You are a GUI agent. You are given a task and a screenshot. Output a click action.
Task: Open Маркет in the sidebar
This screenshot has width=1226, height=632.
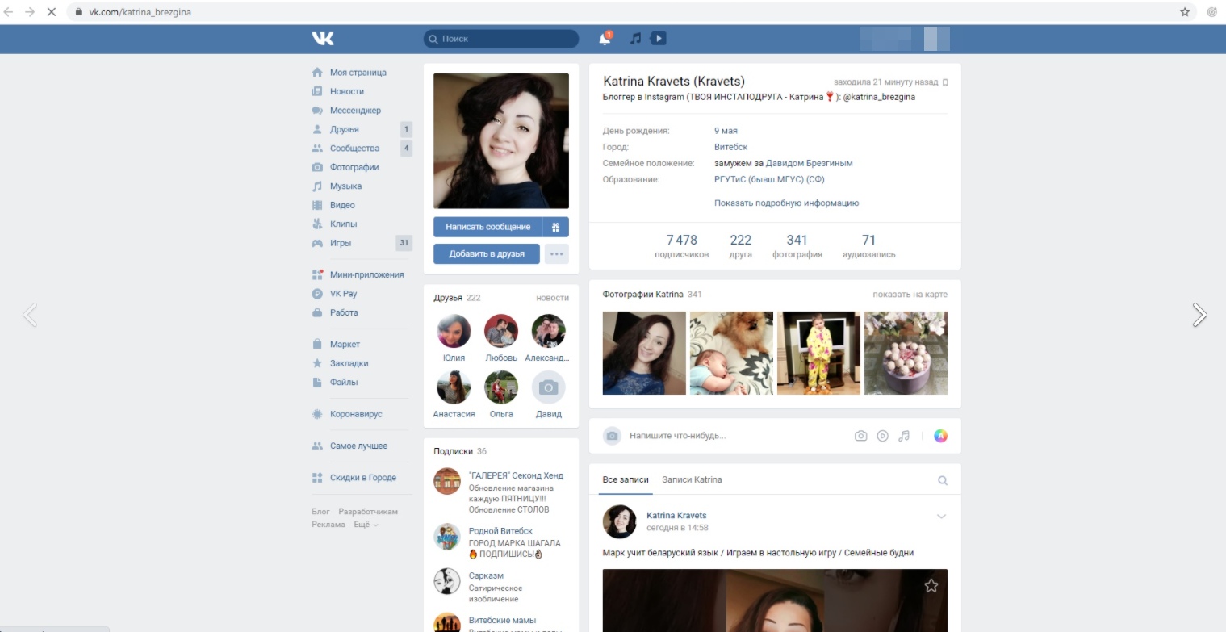(x=345, y=345)
